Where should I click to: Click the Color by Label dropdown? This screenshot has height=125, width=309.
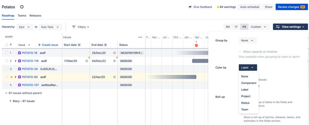point(248,68)
